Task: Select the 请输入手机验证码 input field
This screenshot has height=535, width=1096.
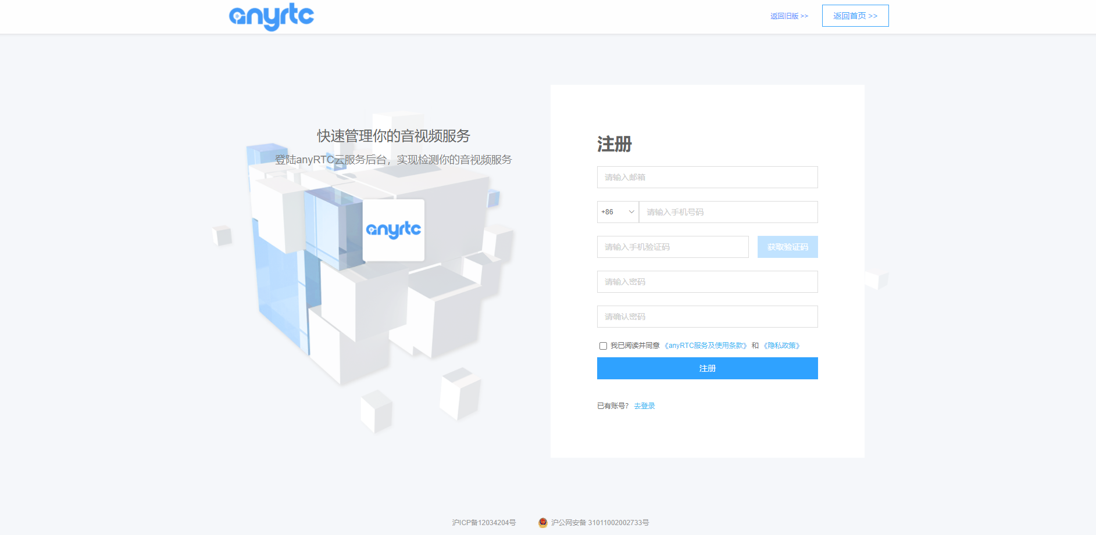Action: click(672, 247)
